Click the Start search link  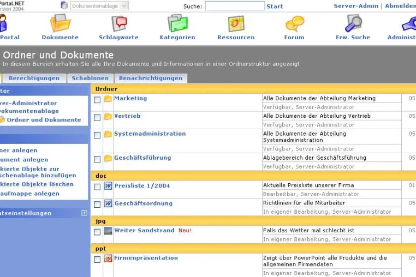275,7
